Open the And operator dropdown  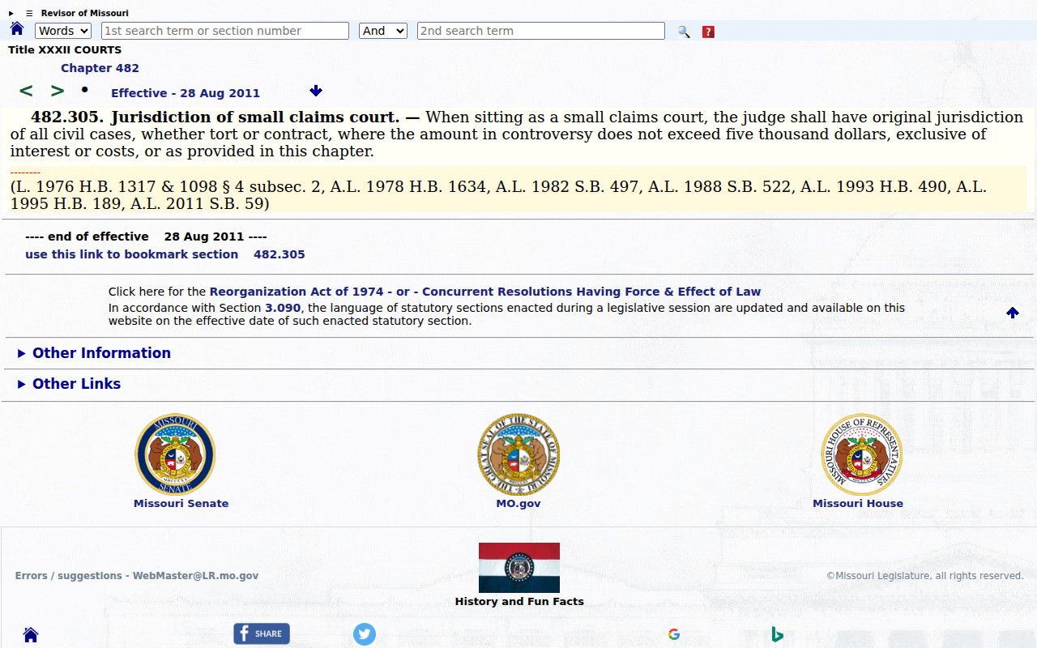point(383,31)
